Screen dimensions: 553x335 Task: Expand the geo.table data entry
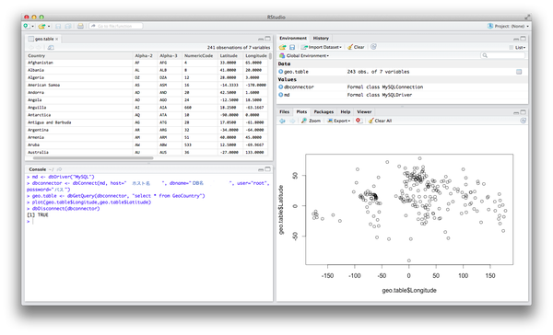click(x=281, y=72)
